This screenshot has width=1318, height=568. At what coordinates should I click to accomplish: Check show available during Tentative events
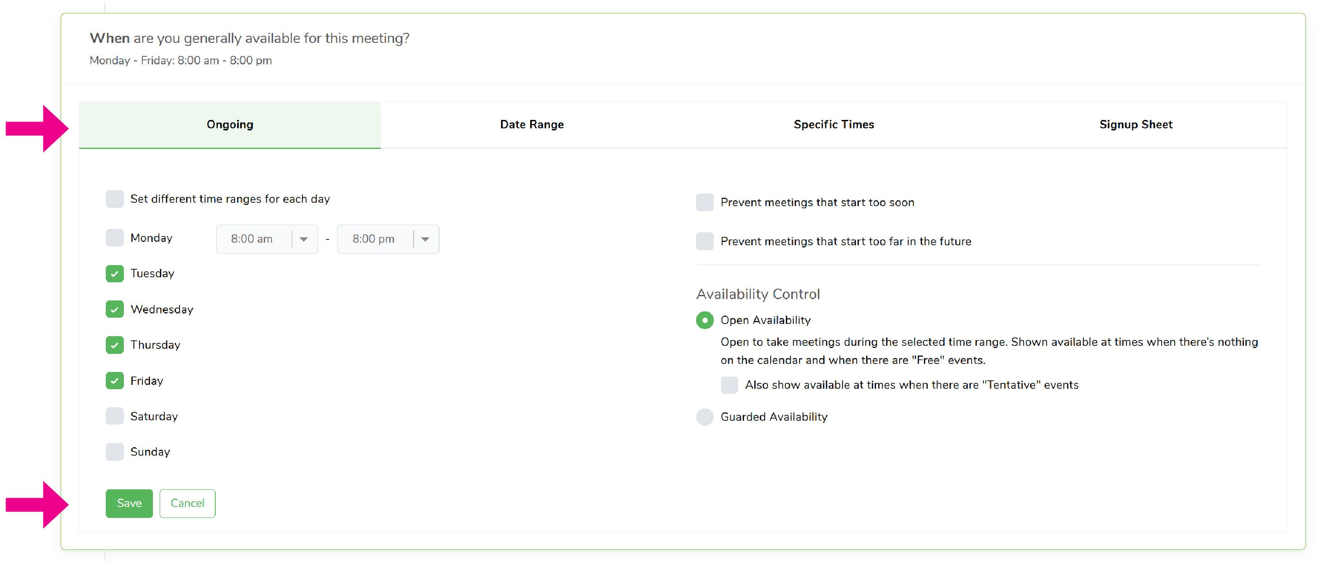coord(729,385)
